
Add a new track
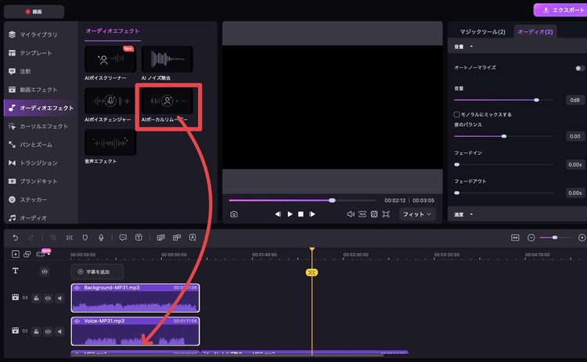point(16,254)
